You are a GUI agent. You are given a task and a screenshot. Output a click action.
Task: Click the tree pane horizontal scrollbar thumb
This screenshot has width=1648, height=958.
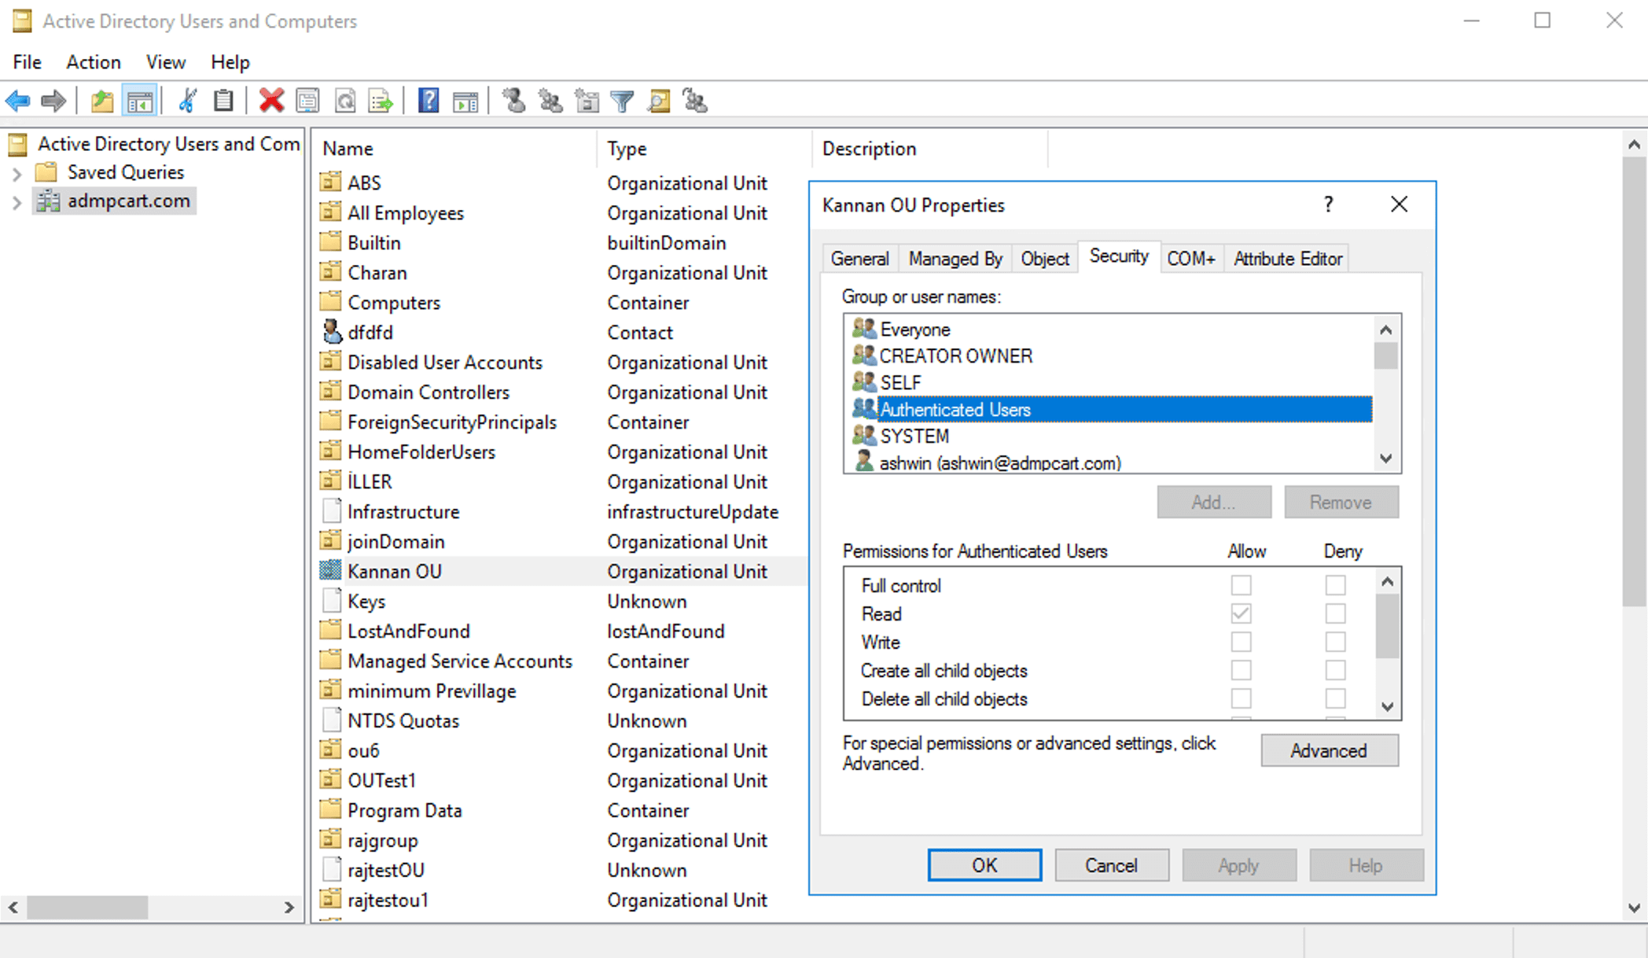coord(87,907)
